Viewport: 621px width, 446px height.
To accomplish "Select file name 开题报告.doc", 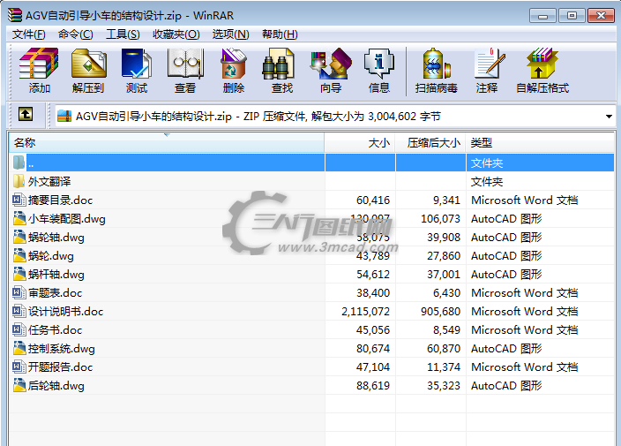I will (x=60, y=367).
